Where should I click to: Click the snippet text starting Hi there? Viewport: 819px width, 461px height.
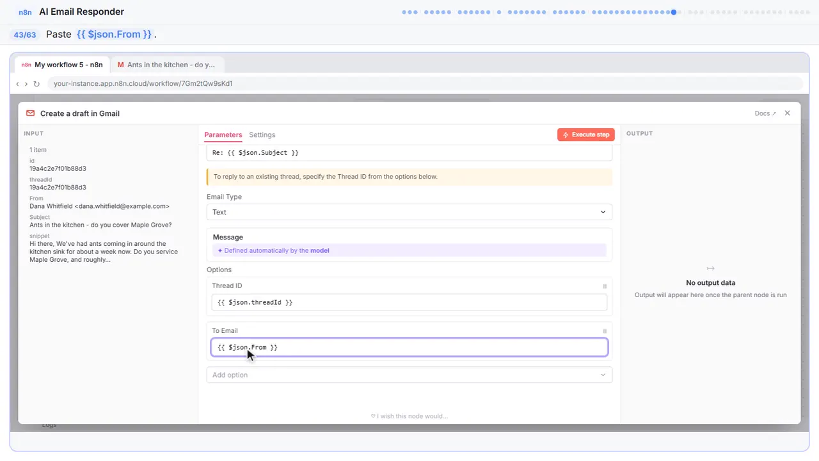click(104, 252)
